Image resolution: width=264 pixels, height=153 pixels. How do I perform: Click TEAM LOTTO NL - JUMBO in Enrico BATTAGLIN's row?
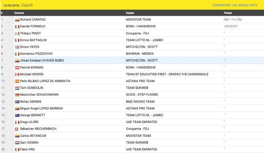point(144,40)
